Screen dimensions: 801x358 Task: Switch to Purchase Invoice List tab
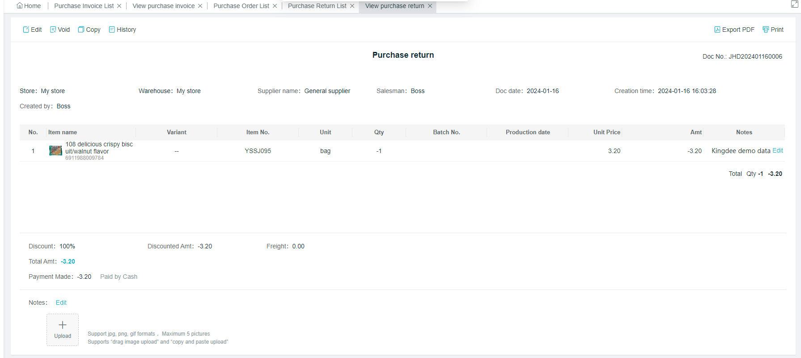coord(84,6)
